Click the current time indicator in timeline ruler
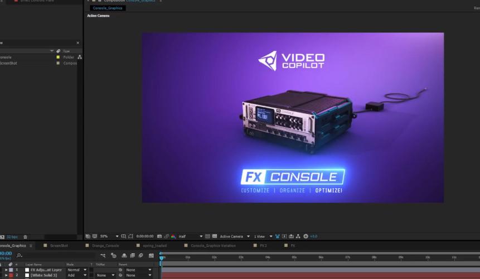Screen dimensions: 480x279 161,257
